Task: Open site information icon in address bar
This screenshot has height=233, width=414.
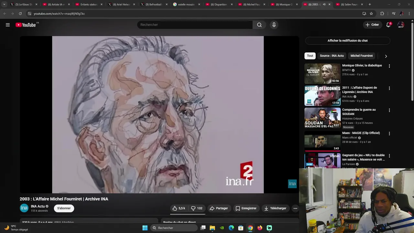Action: tap(29, 14)
